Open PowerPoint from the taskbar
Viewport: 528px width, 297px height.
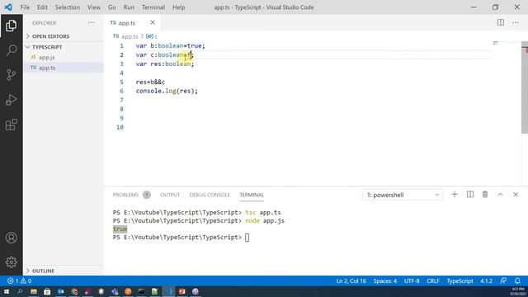point(181,291)
